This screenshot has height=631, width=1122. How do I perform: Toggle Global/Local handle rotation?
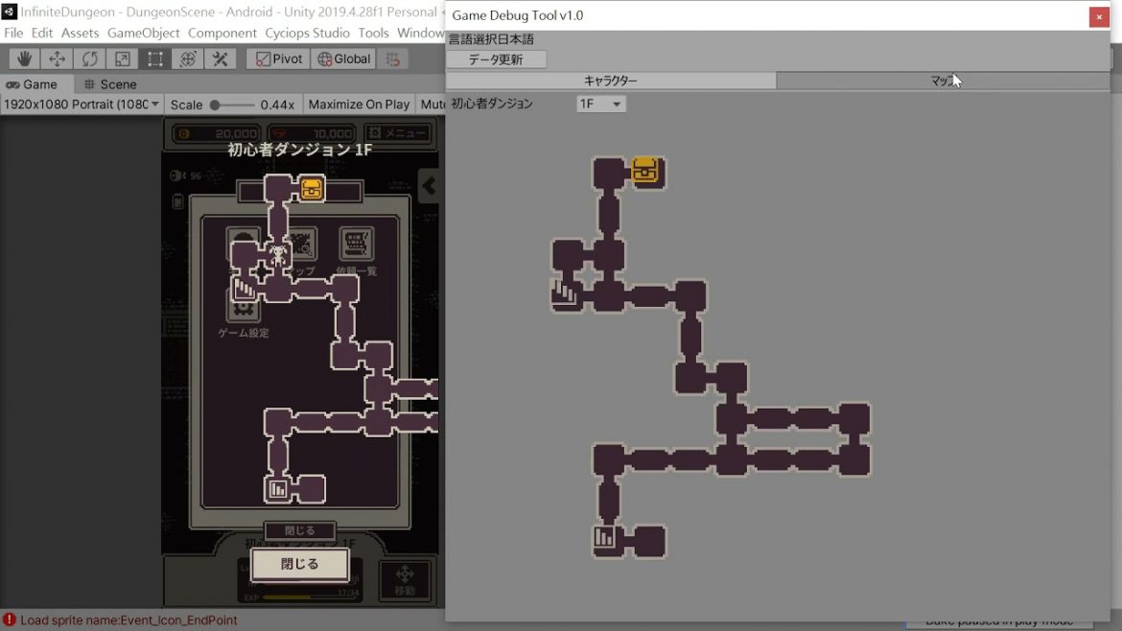coord(344,59)
